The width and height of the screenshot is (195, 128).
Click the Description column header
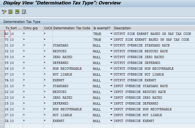123,28
